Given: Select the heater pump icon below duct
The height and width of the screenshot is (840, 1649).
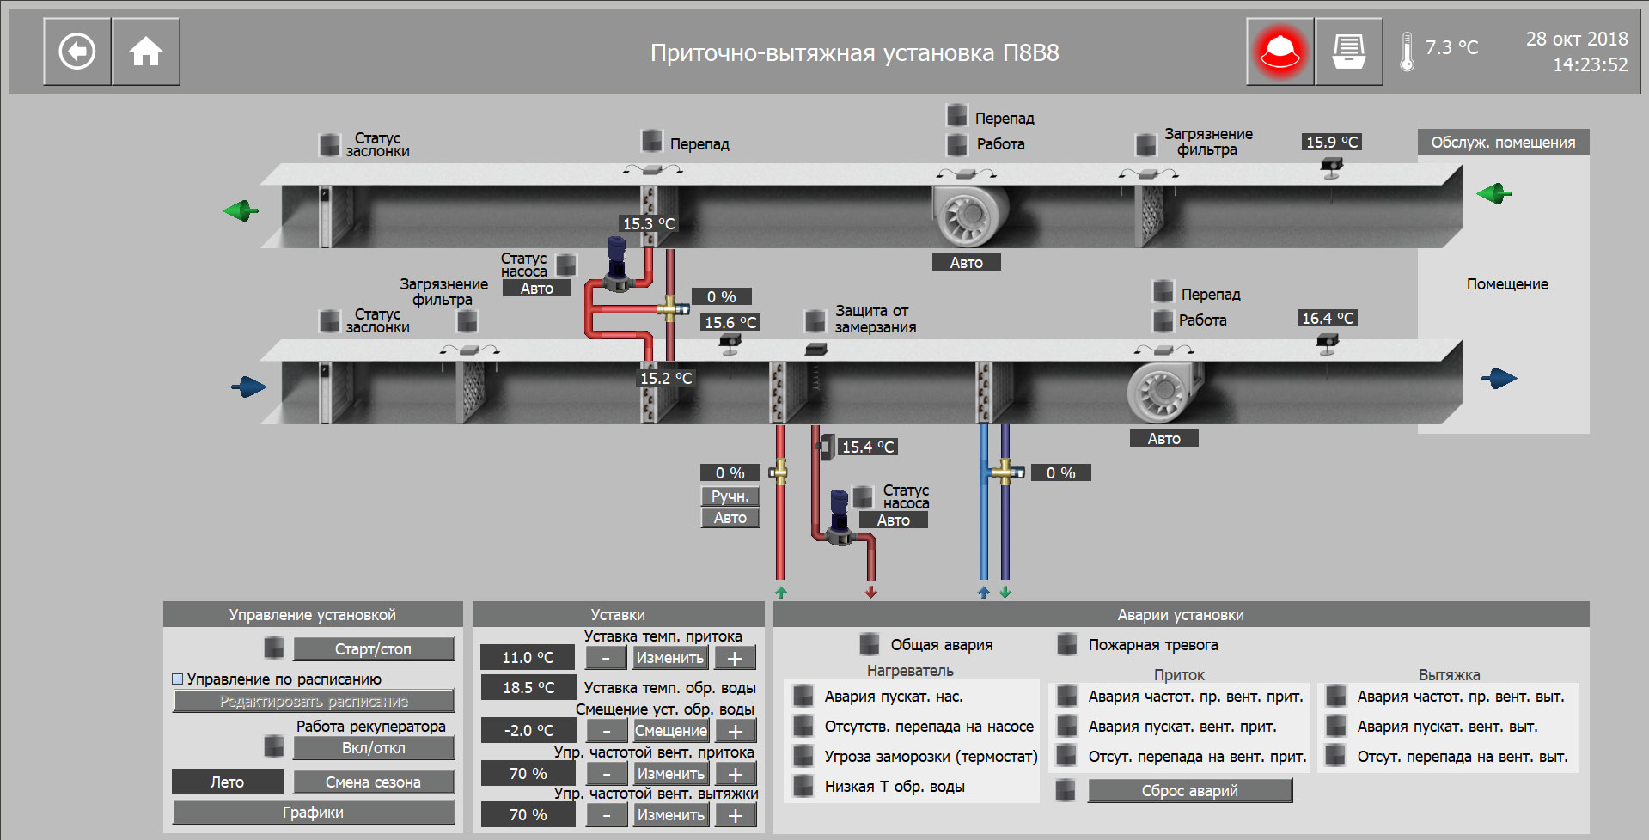Looking at the screenshot, I should point(839,517).
